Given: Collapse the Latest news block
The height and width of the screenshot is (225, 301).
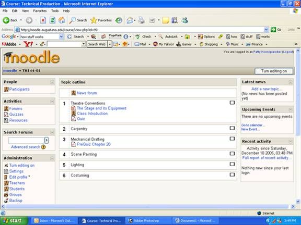Looking at the screenshot, I should point(291,82).
